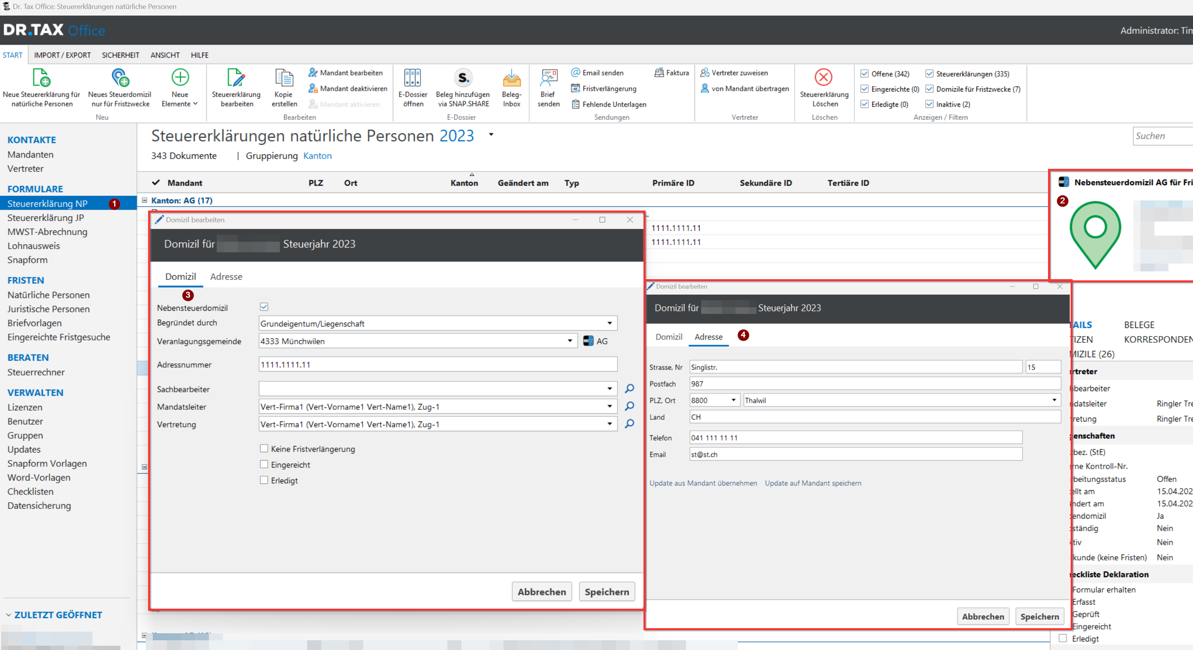
Task: Open the Begründet durch dropdown
Action: click(610, 323)
